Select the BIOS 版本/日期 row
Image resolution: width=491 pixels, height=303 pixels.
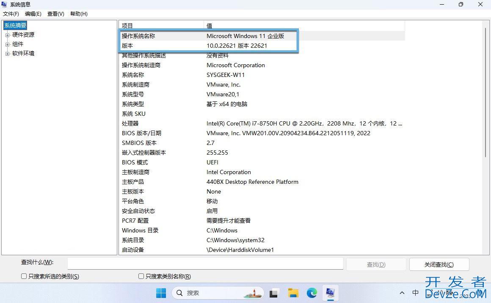point(262,133)
